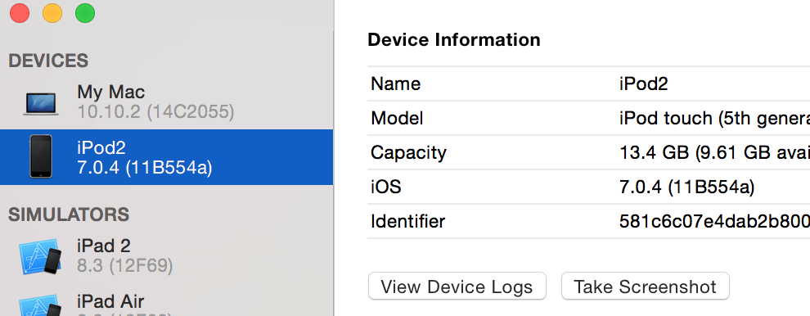The width and height of the screenshot is (810, 316).
Task: Select the iPod2 device entry
Action: [x=166, y=157]
